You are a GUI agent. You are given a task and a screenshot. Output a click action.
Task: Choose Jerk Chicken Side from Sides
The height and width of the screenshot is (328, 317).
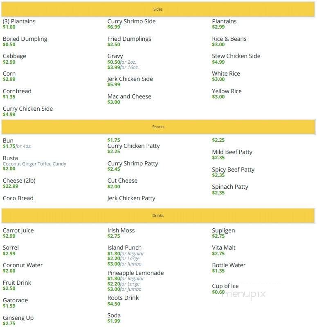(x=131, y=79)
